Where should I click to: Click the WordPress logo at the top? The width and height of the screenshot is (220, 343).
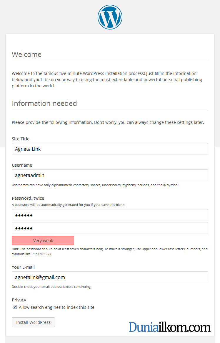[x=110, y=17]
